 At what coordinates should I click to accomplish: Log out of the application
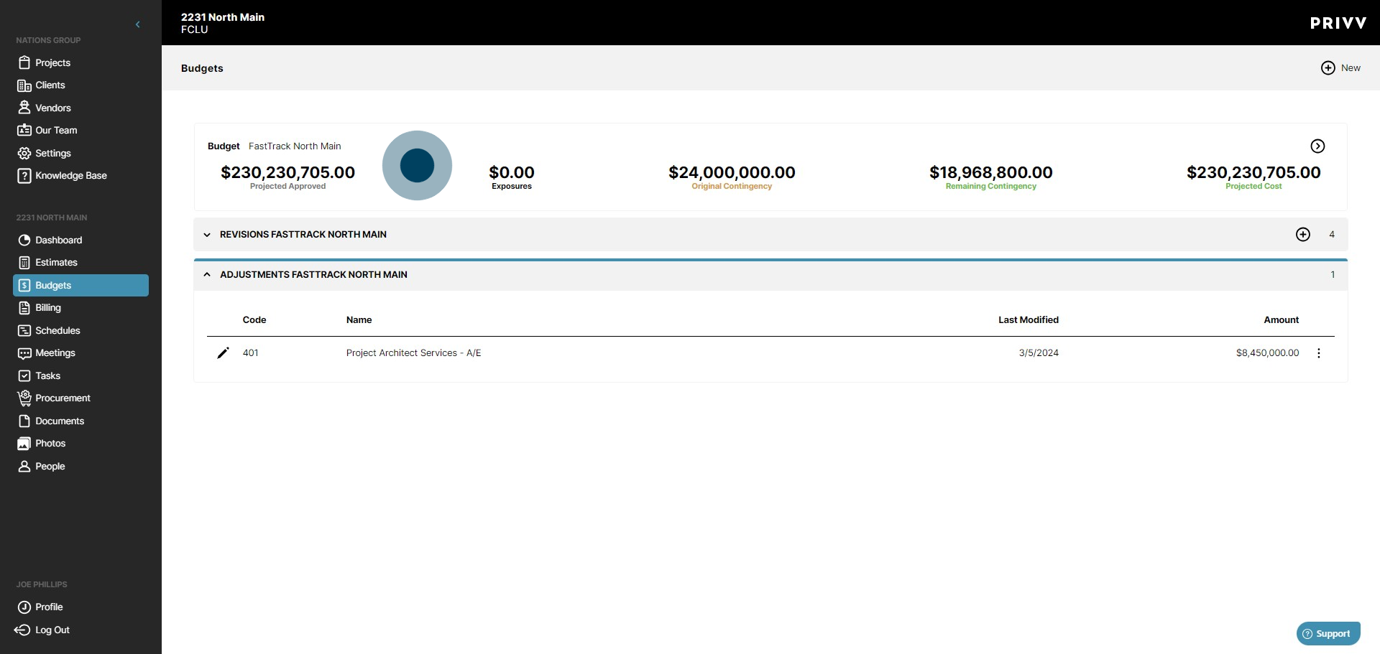[51, 630]
